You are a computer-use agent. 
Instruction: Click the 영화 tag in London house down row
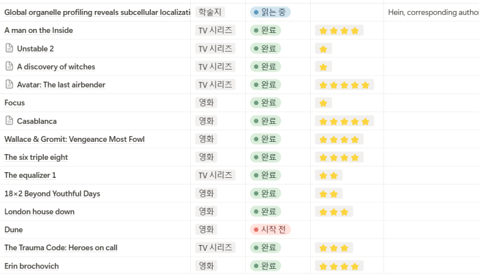click(206, 211)
